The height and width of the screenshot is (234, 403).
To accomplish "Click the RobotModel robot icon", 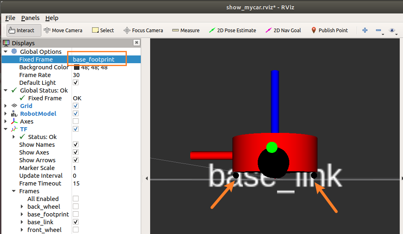I will (x=14, y=113).
